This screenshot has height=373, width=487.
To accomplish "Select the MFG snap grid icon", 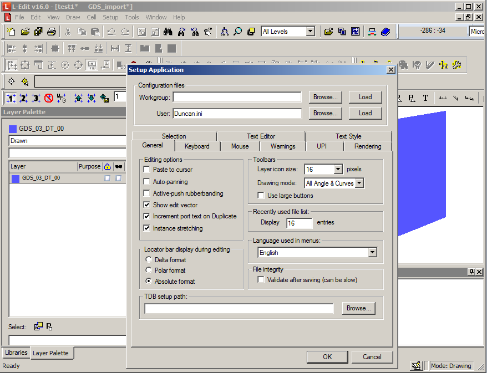I will pos(62,98).
